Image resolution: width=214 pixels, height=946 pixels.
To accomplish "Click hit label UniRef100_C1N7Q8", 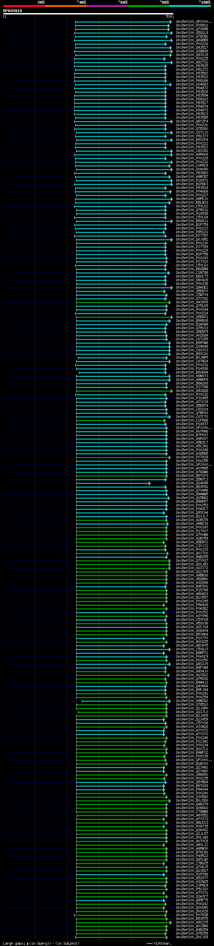I will [192, 273].
